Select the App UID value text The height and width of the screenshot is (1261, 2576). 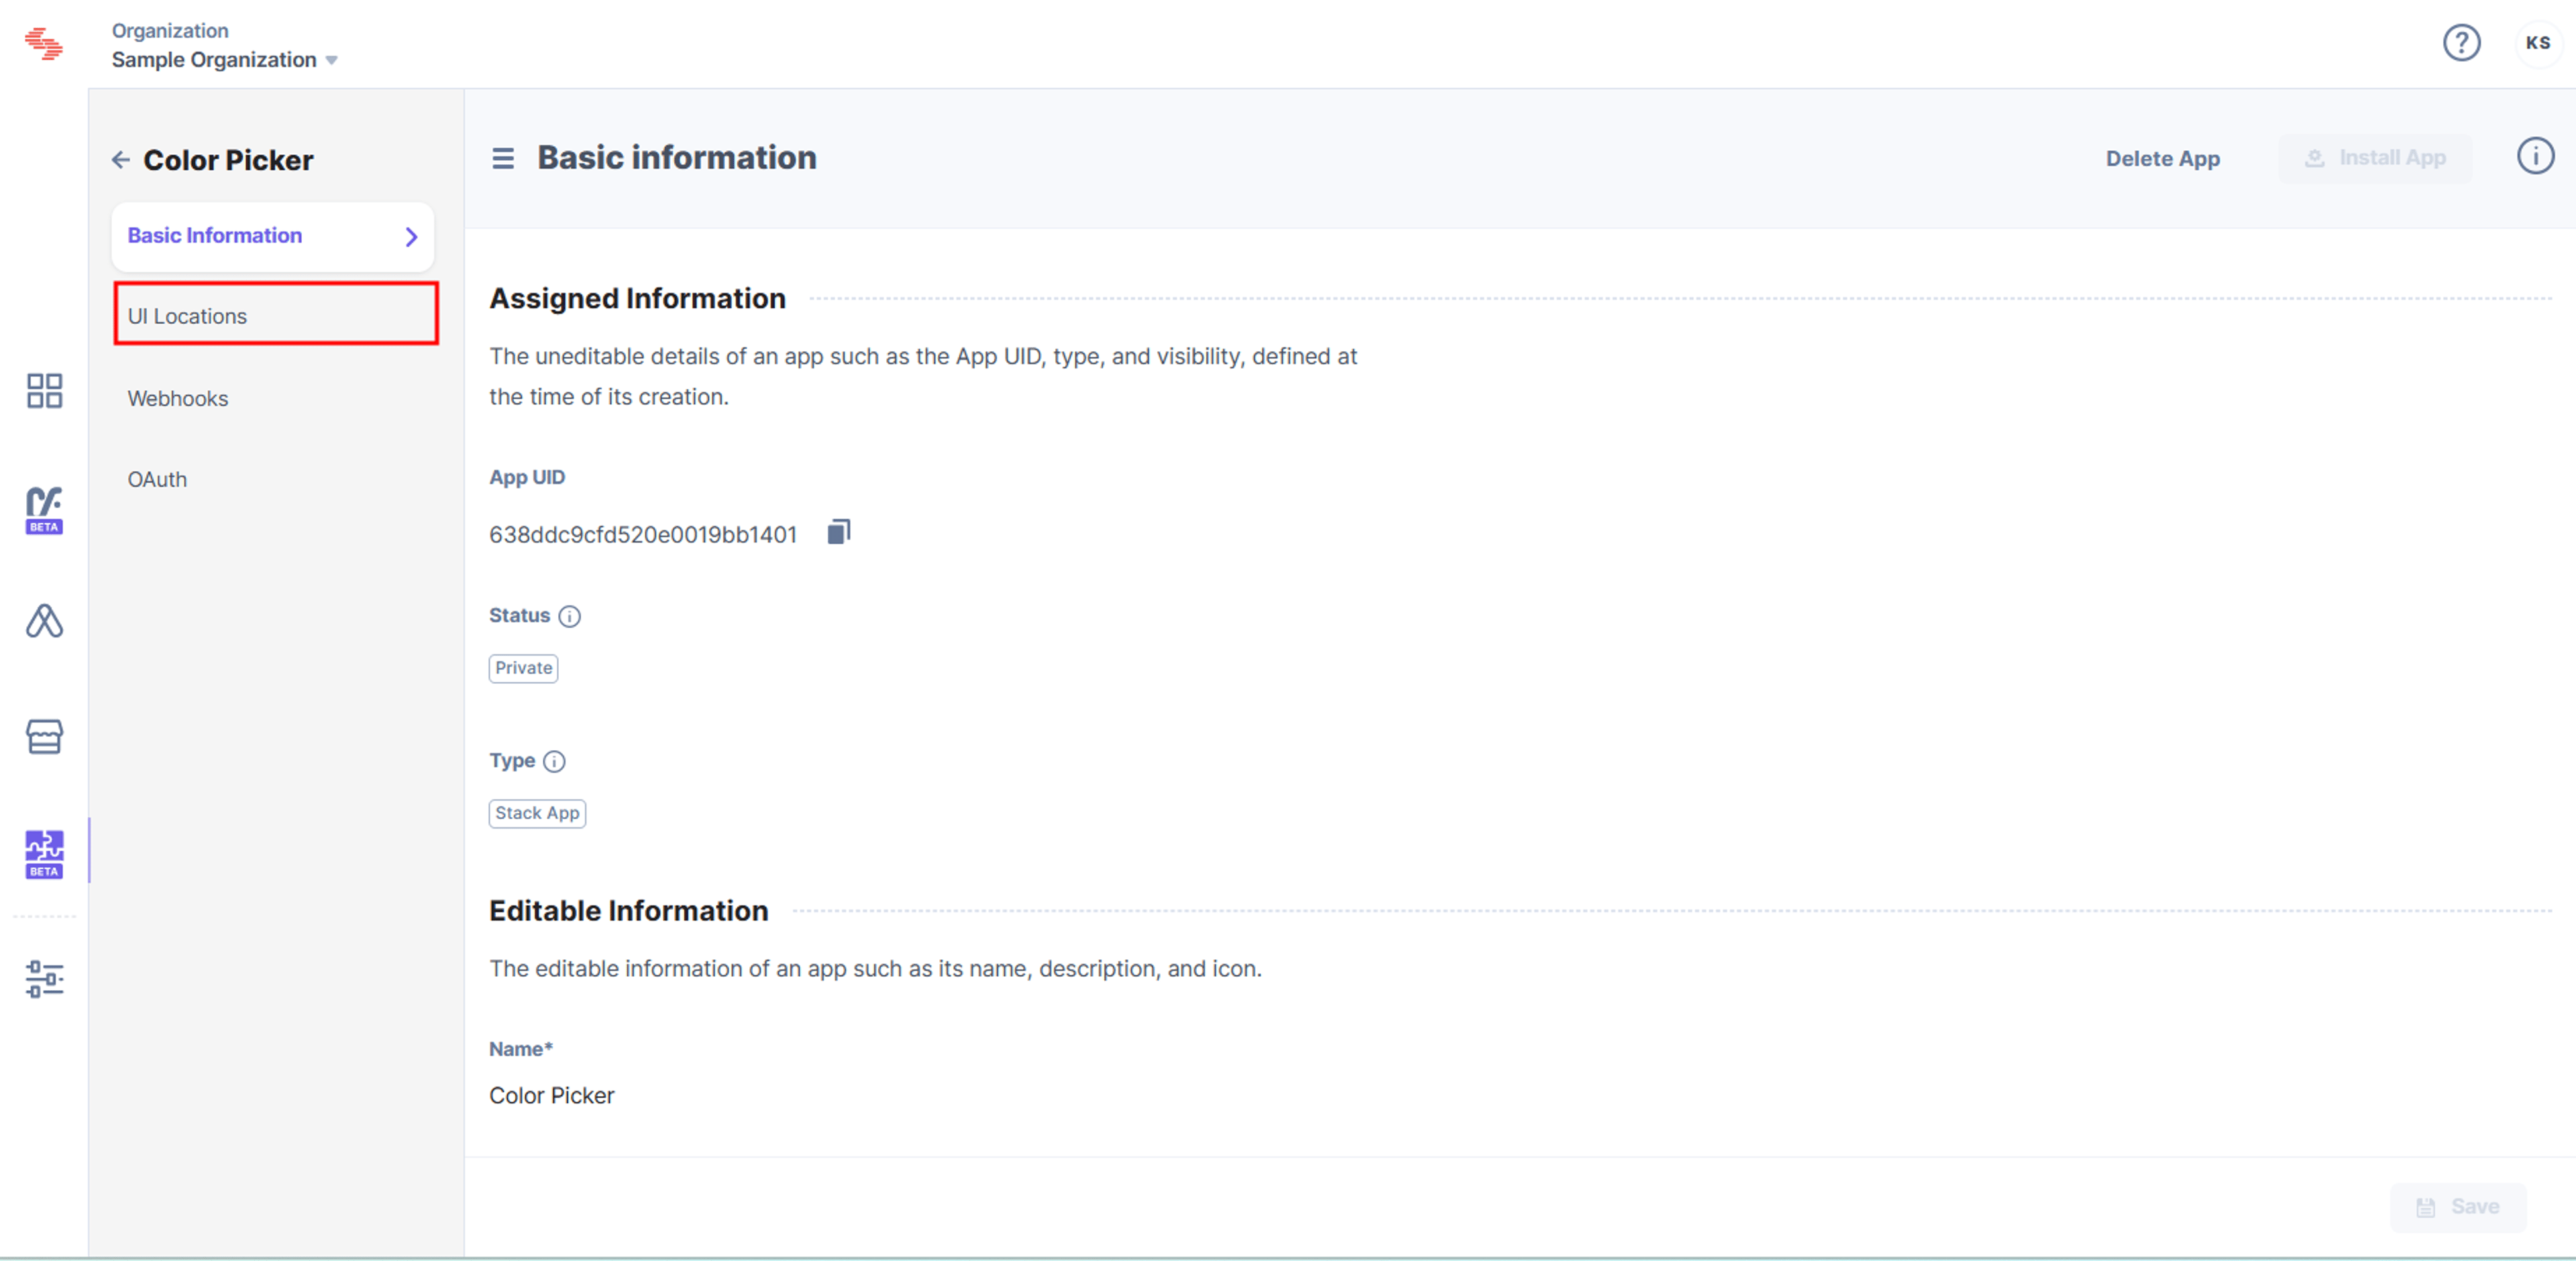point(643,534)
